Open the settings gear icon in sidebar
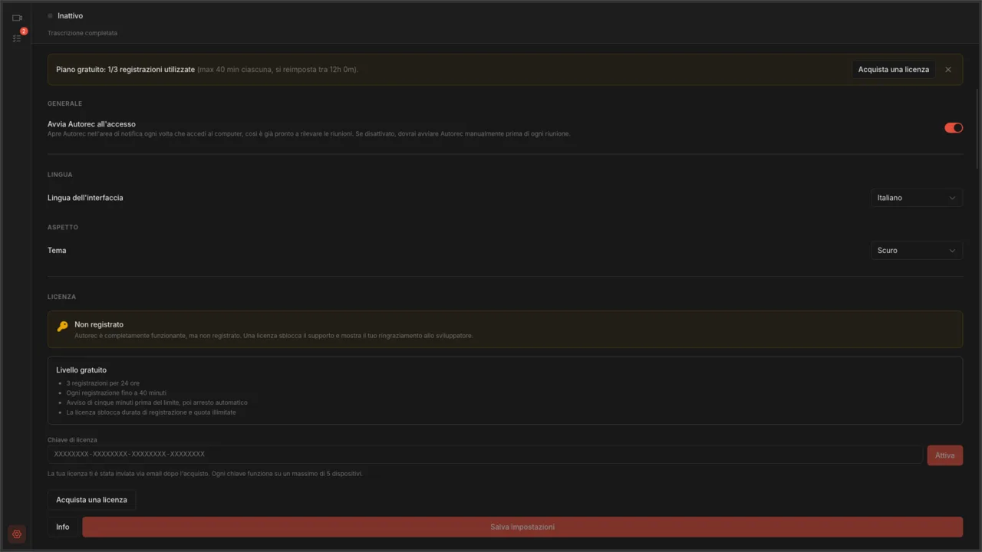Image resolution: width=982 pixels, height=552 pixels. click(x=17, y=534)
